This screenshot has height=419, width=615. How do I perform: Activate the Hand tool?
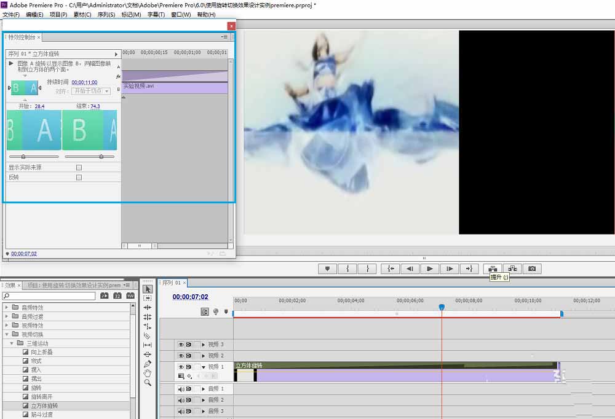pos(148,373)
